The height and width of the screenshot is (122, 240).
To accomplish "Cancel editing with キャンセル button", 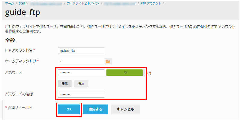I will (125, 109).
